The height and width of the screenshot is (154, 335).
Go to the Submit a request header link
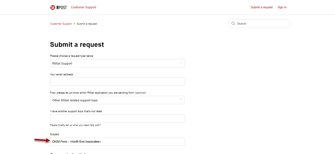tap(261, 7)
